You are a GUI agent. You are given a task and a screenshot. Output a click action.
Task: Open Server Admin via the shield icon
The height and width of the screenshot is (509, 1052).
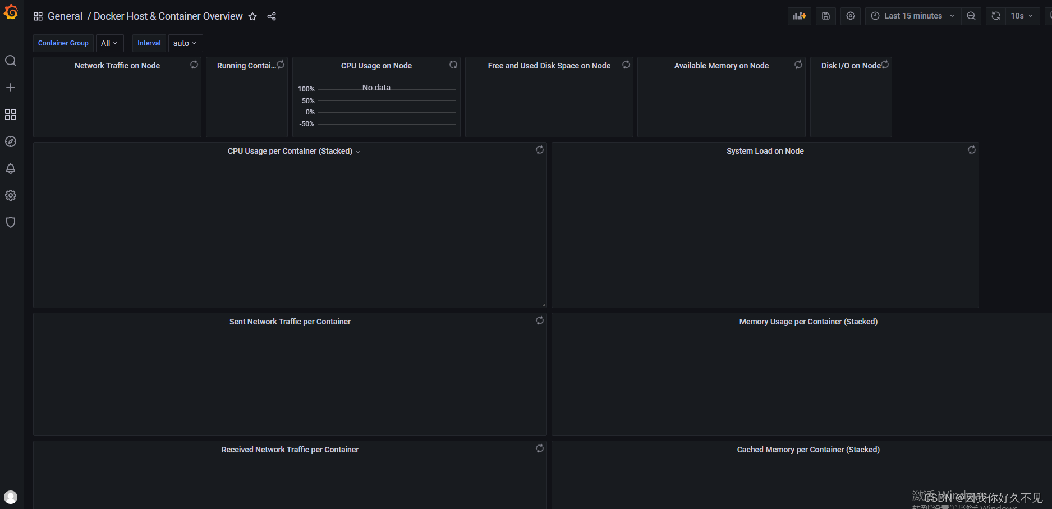coord(11,222)
